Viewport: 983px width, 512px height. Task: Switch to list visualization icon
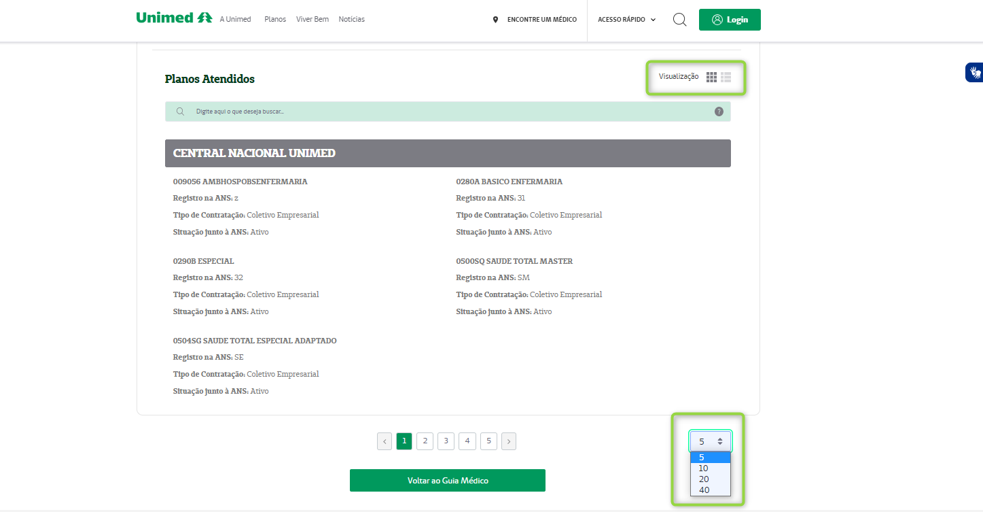(x=726, y=77)
